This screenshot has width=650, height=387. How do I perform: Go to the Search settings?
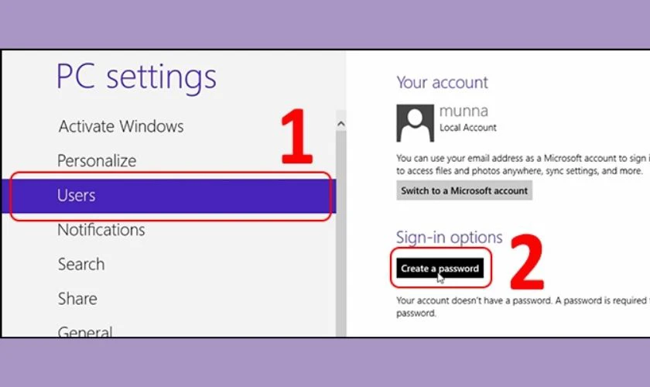81,264
